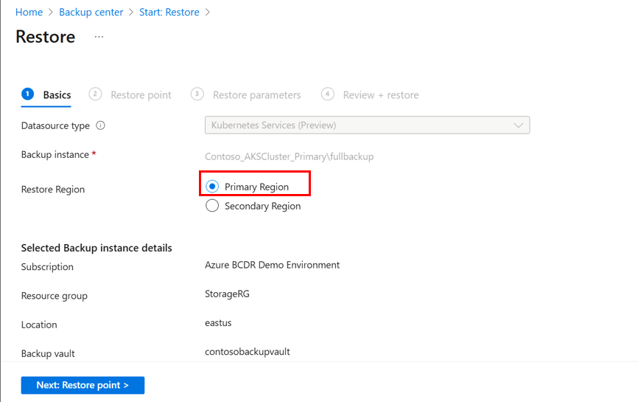Select the Basics tab label
Image resolution: width=638 pixels, height=402 pixels.
[x=57, y=95]
